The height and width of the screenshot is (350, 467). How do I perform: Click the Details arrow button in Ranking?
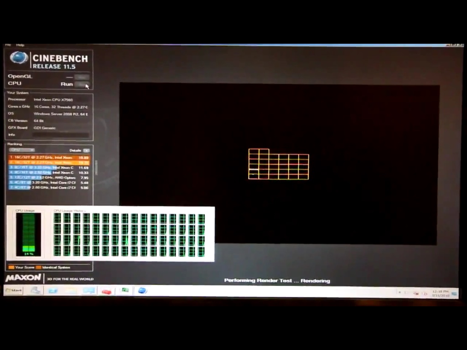click(86, 150)
